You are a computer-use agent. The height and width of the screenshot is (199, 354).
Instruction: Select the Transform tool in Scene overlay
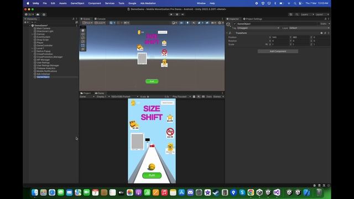pos(83,49)
